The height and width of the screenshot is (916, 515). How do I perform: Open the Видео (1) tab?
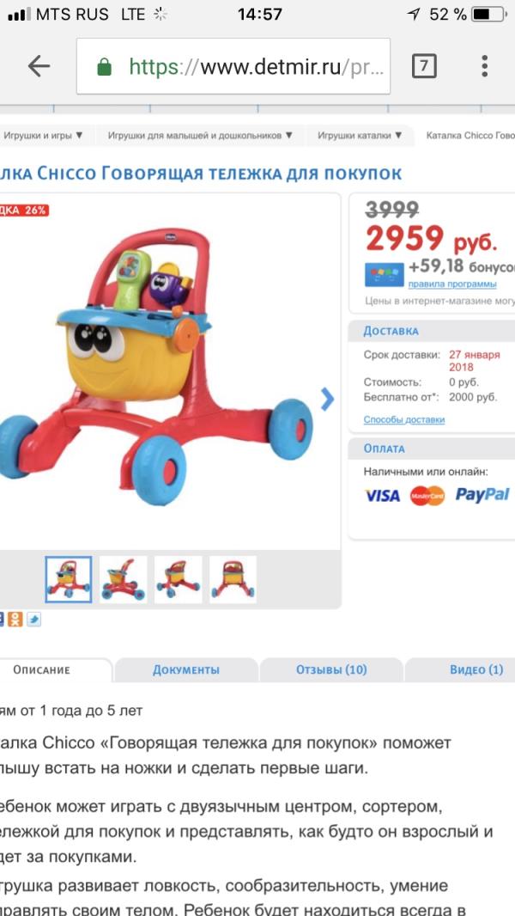click(476, 669)
